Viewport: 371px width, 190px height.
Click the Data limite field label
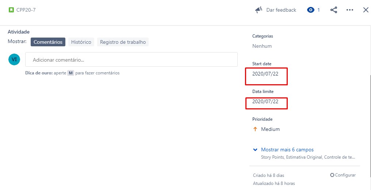(263, 92)
